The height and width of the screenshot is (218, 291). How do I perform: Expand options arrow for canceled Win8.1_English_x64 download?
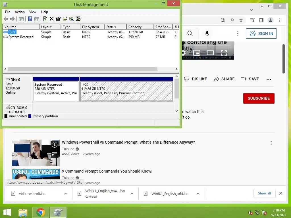(132, 194)
